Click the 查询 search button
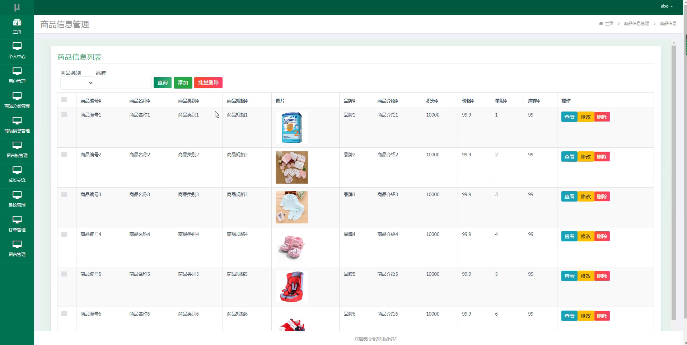The width and height of the screenshot is (687, 345). pyautogui.click(x=163, y=83)
